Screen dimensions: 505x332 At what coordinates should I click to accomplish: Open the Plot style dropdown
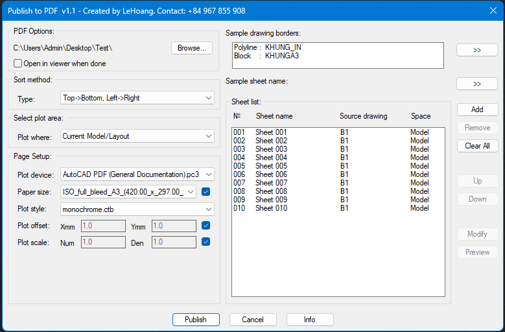click(x=137, y=209)
